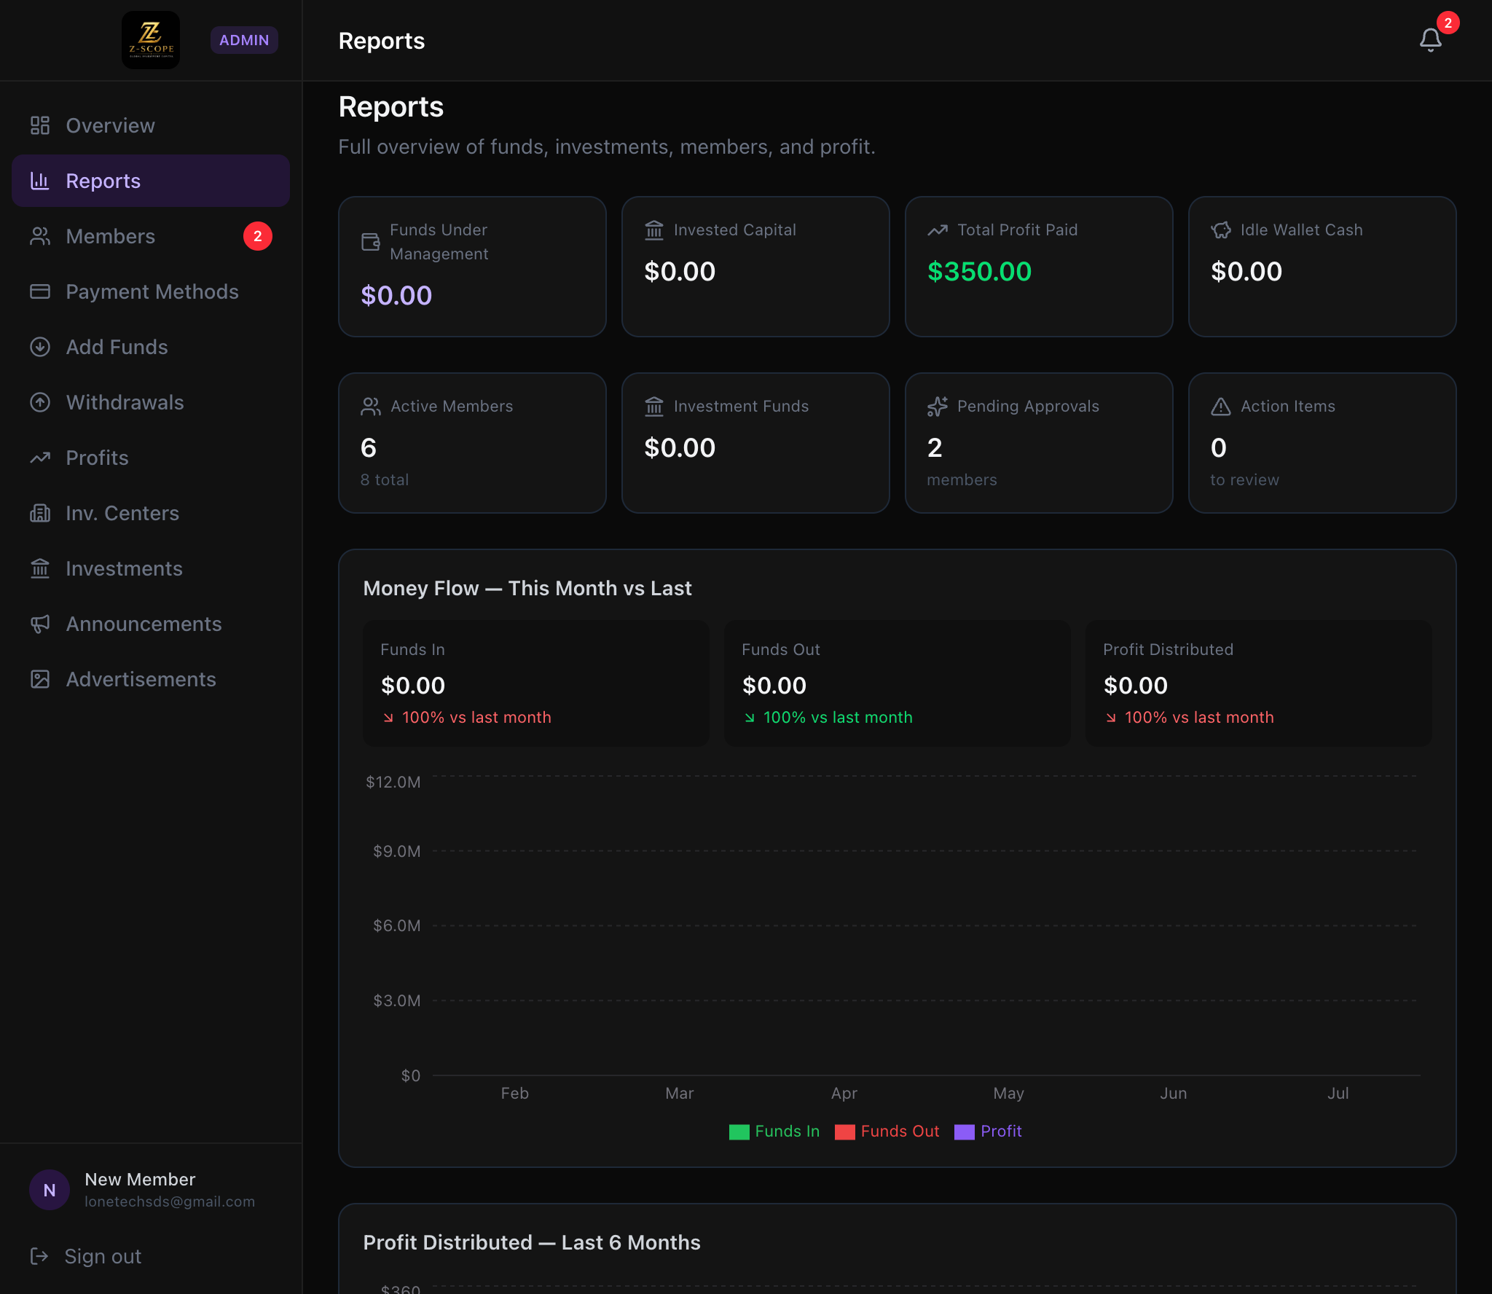The width and height of the screenshot is (1492, 1294).
Task: Open the Profit Distributed summary card
Action: (x=1259, y=683)
